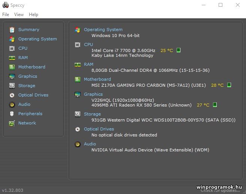Click the RAM stick icon in sidebar
The image size is (246, 194).
point(12,58)
